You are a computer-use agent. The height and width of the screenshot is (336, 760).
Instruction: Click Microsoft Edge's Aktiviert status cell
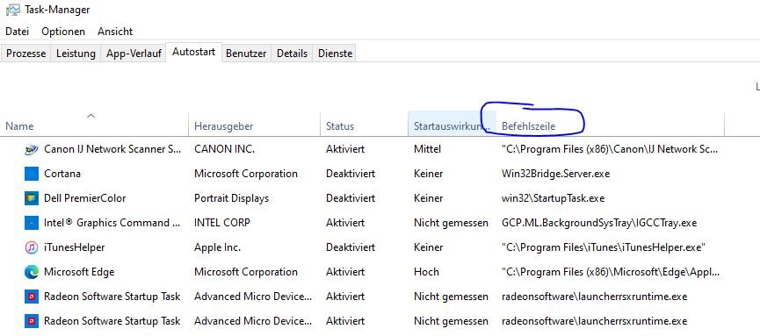tap(345, 272)
